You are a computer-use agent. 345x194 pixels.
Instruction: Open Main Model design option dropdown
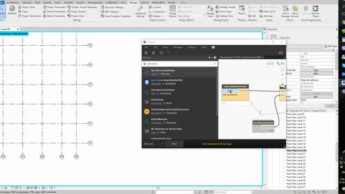click(x=191, y=16)
